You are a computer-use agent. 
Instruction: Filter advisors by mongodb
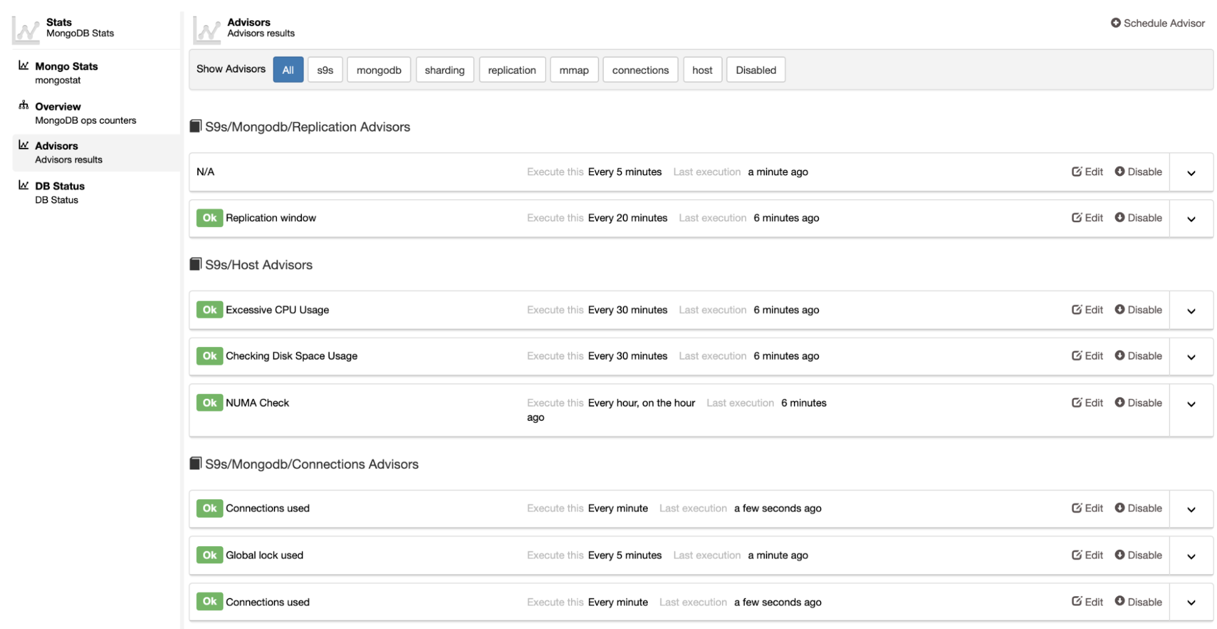(x=379, y=70)
